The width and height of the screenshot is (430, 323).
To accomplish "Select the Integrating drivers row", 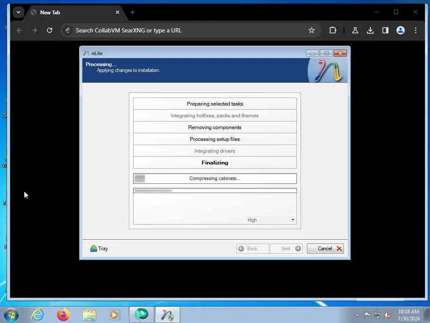I will coord(215,151).
